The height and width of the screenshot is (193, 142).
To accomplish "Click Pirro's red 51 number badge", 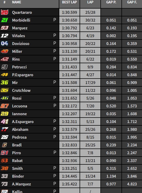I will [x=5, y=153].
